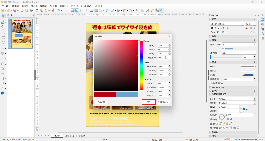This screenshot has height=141, width=265.
Task: Expand the 段落 section
Action: click(210, 36)
